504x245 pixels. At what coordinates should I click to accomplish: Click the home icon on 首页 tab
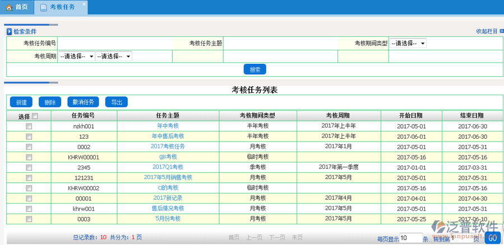(8, 7)
